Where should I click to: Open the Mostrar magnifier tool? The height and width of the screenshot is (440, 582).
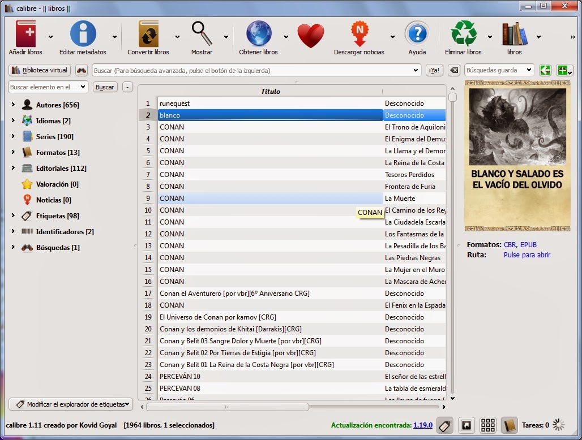coord(202,34)
